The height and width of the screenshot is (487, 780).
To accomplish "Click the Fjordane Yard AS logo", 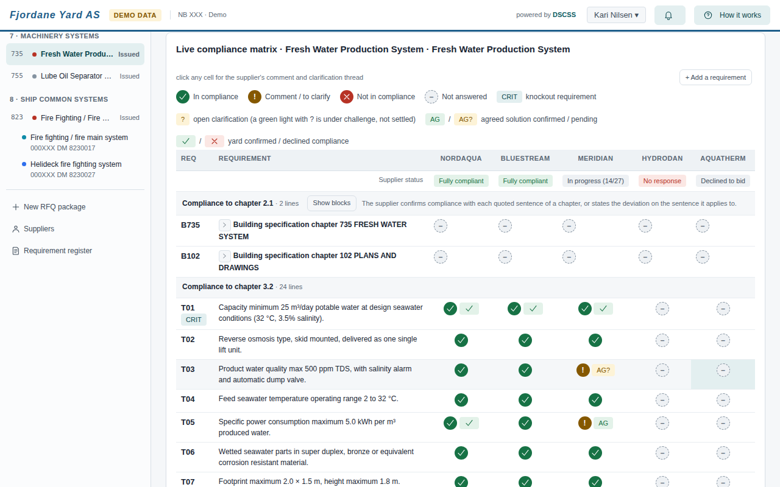I will click(55, 15).
